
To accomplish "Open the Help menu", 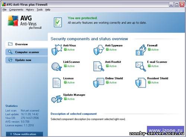I will [x=48, y=10].
